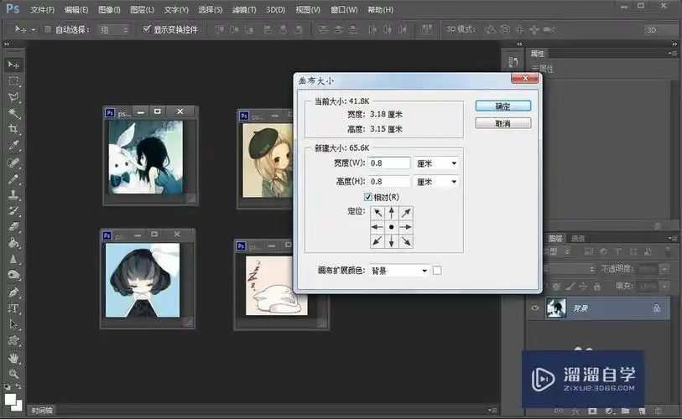Select the Path Selection tool

13,324
